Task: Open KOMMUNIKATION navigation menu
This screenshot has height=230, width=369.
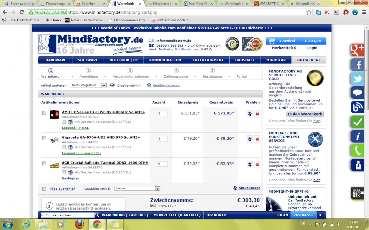Action: 165,60
